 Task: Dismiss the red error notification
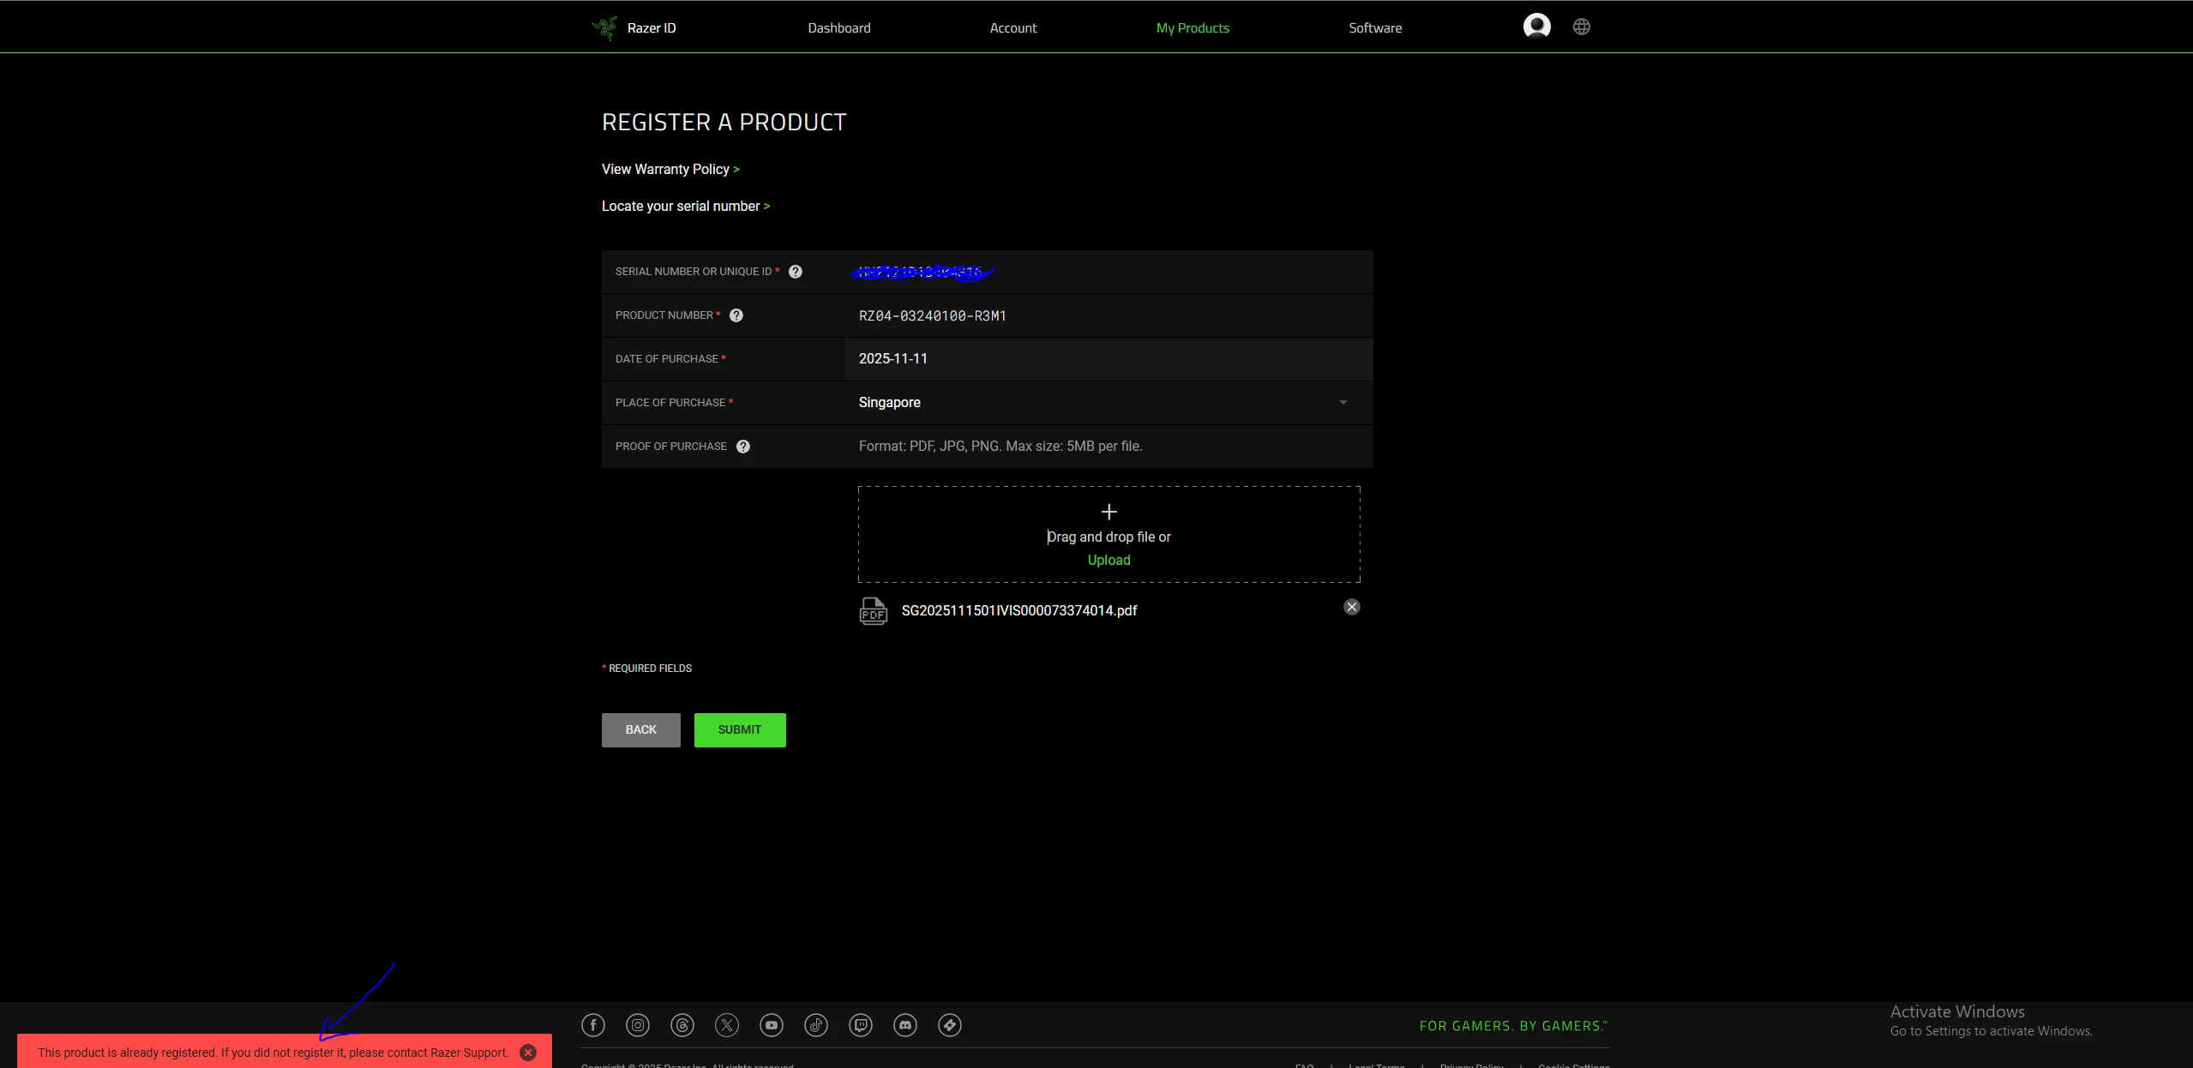(528, 1053)
